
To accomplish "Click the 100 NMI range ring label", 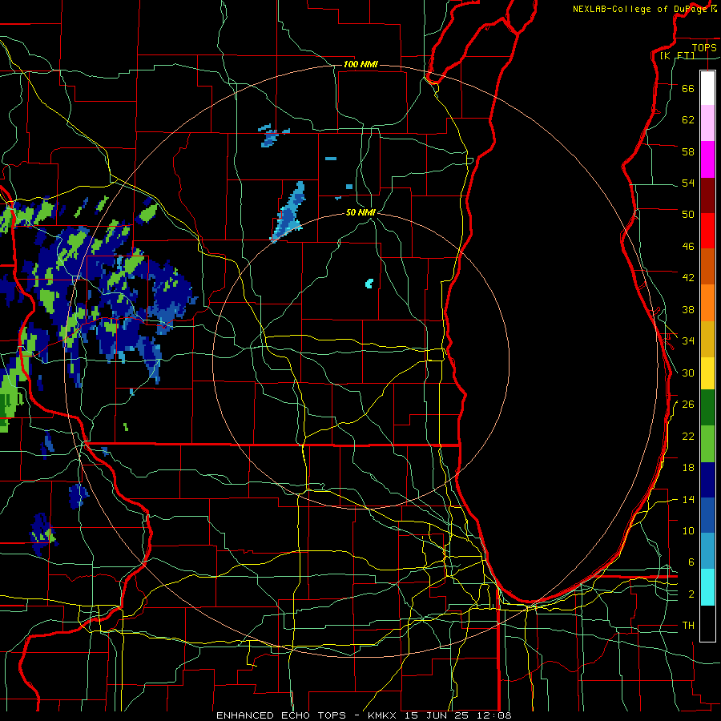I will coord(360,64).
